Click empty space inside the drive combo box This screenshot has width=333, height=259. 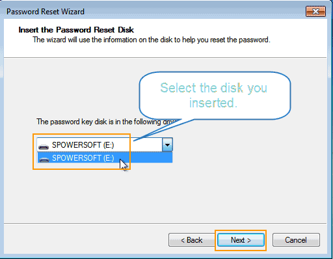[143, 145]
